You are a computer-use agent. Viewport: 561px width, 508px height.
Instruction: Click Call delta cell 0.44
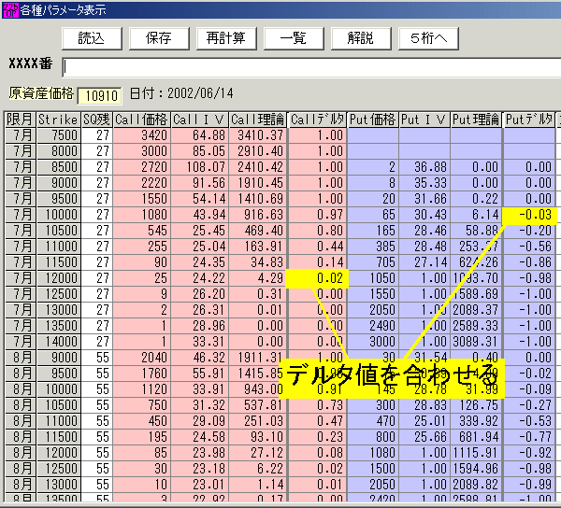[x=317, y=247]
